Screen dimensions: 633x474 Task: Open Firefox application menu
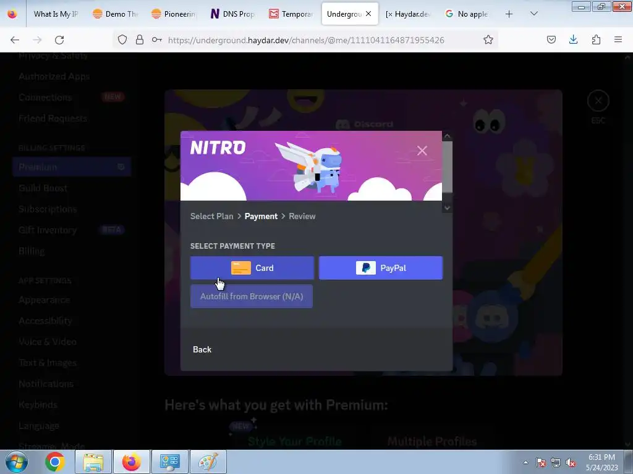coord(618,40)
